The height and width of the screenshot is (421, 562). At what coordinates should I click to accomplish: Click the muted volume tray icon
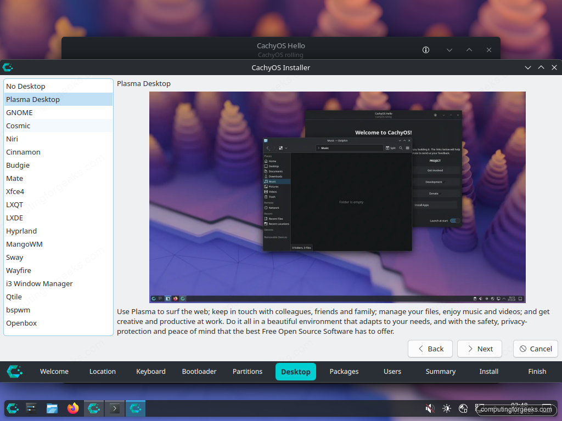tap(430, 408)
